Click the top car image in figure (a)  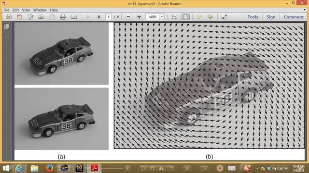coord(61,53)
